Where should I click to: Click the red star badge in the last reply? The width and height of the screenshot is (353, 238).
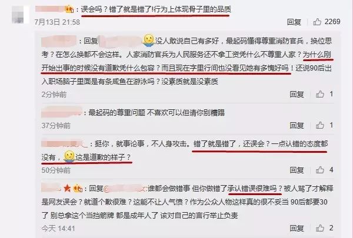tap(67, 188)
